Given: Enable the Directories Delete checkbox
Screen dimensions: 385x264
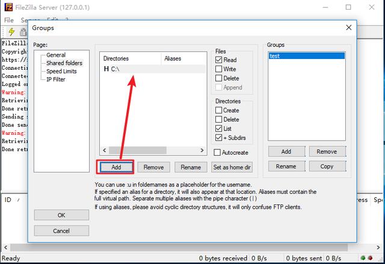Looking at the screenshot, I should point(218,119).
